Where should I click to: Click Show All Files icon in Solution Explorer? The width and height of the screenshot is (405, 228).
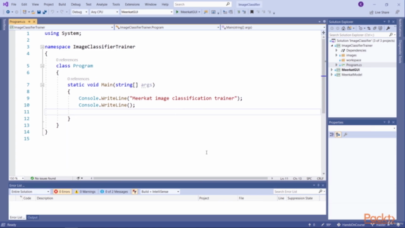pyautogui.click(x=380, y=28)
